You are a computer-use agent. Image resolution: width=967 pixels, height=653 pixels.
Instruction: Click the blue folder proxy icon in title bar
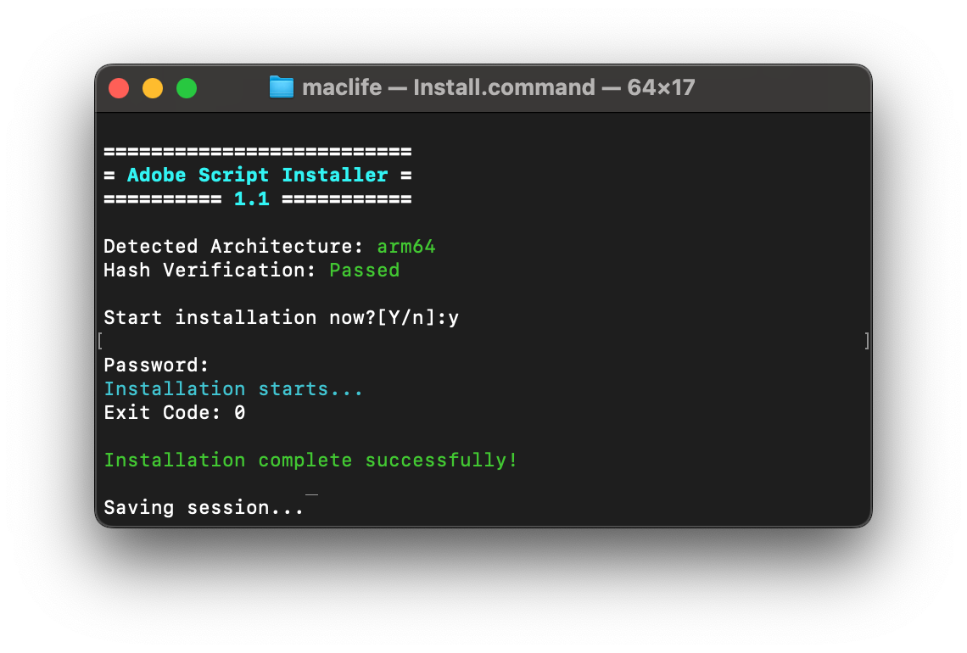282,87
